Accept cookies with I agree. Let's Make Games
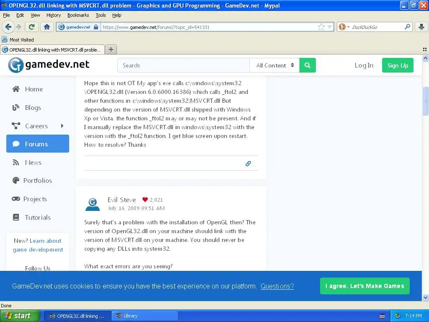 pos(365,286)
